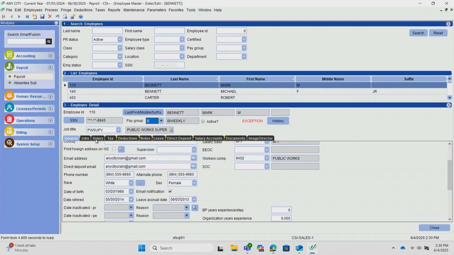454x255 pixels.
Task: Open Department dropdown
Action: [x=244, y=57]
